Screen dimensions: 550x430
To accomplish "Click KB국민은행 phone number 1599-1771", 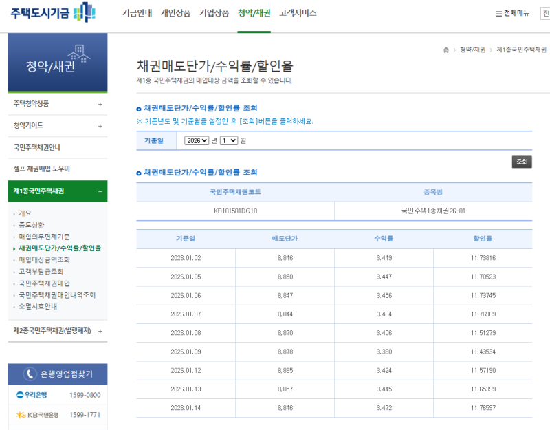I will click(85, 415).
